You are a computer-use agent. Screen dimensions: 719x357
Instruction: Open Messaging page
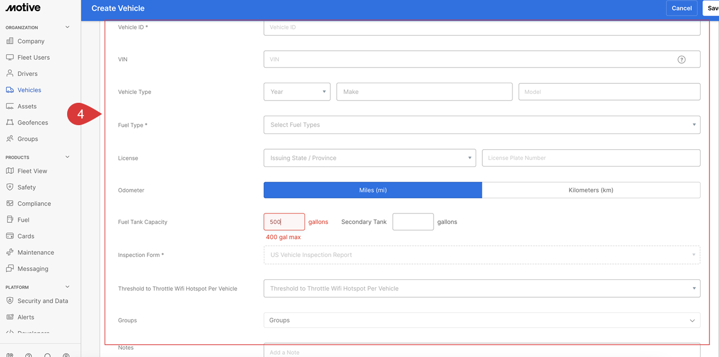pos(33,269)
